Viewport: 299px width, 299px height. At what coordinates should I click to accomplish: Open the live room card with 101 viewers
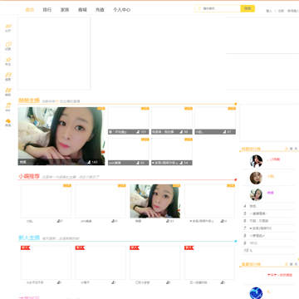pos(129,120)
